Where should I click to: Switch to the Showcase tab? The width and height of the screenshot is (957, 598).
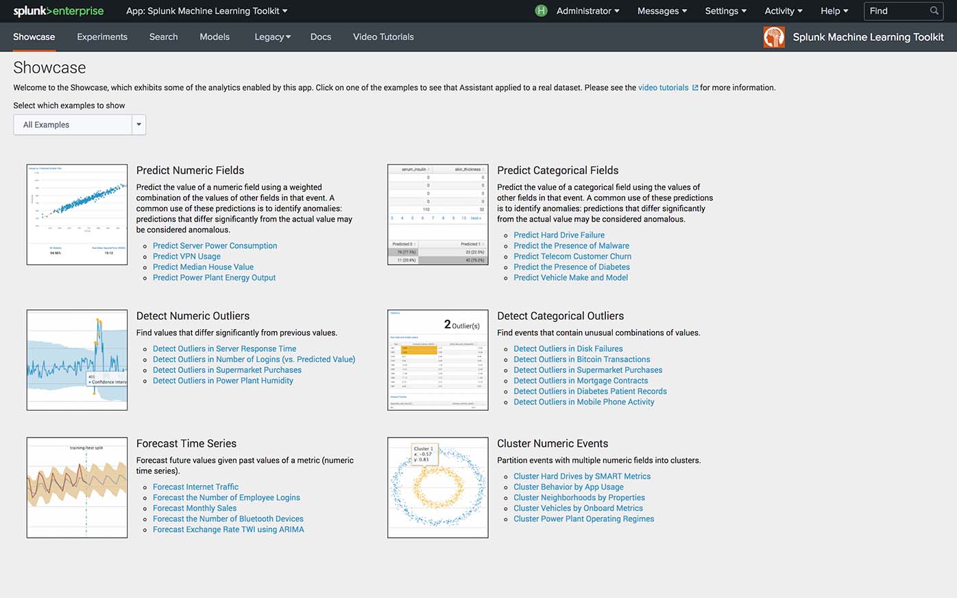34,37
